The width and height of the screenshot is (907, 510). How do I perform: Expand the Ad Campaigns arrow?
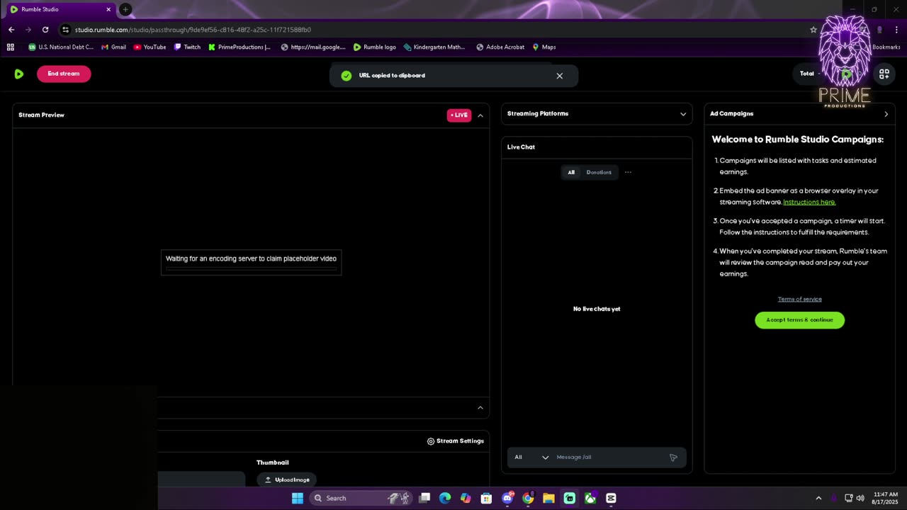[886, 114]
